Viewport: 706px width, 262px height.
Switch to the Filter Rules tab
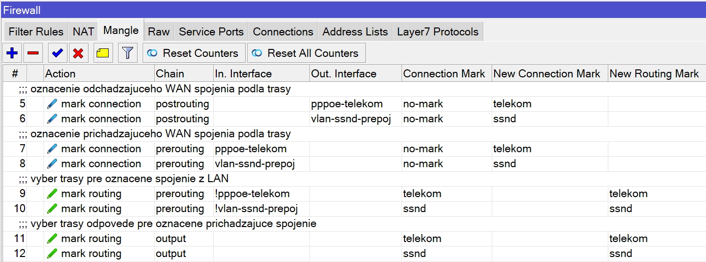click(x=36, y=31)
